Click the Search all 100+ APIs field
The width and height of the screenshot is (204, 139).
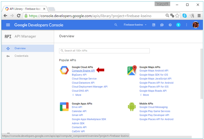click(x=104, y=51)
